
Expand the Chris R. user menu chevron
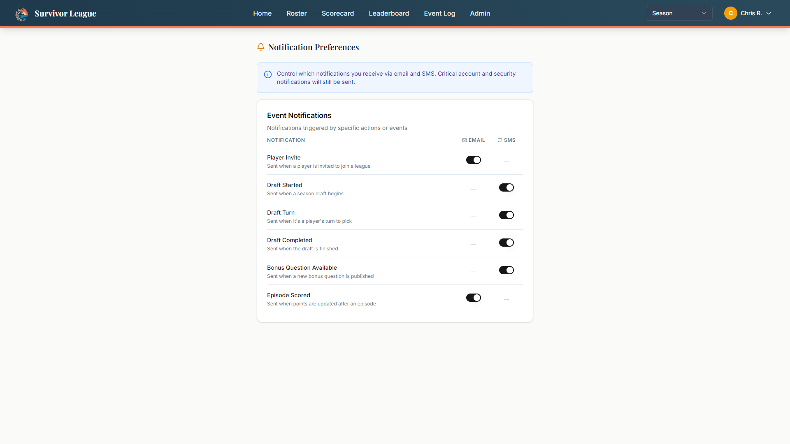click(769, 13)
